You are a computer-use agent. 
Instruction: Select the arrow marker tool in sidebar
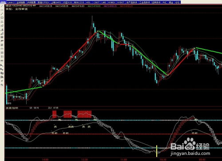coord(2,65)
